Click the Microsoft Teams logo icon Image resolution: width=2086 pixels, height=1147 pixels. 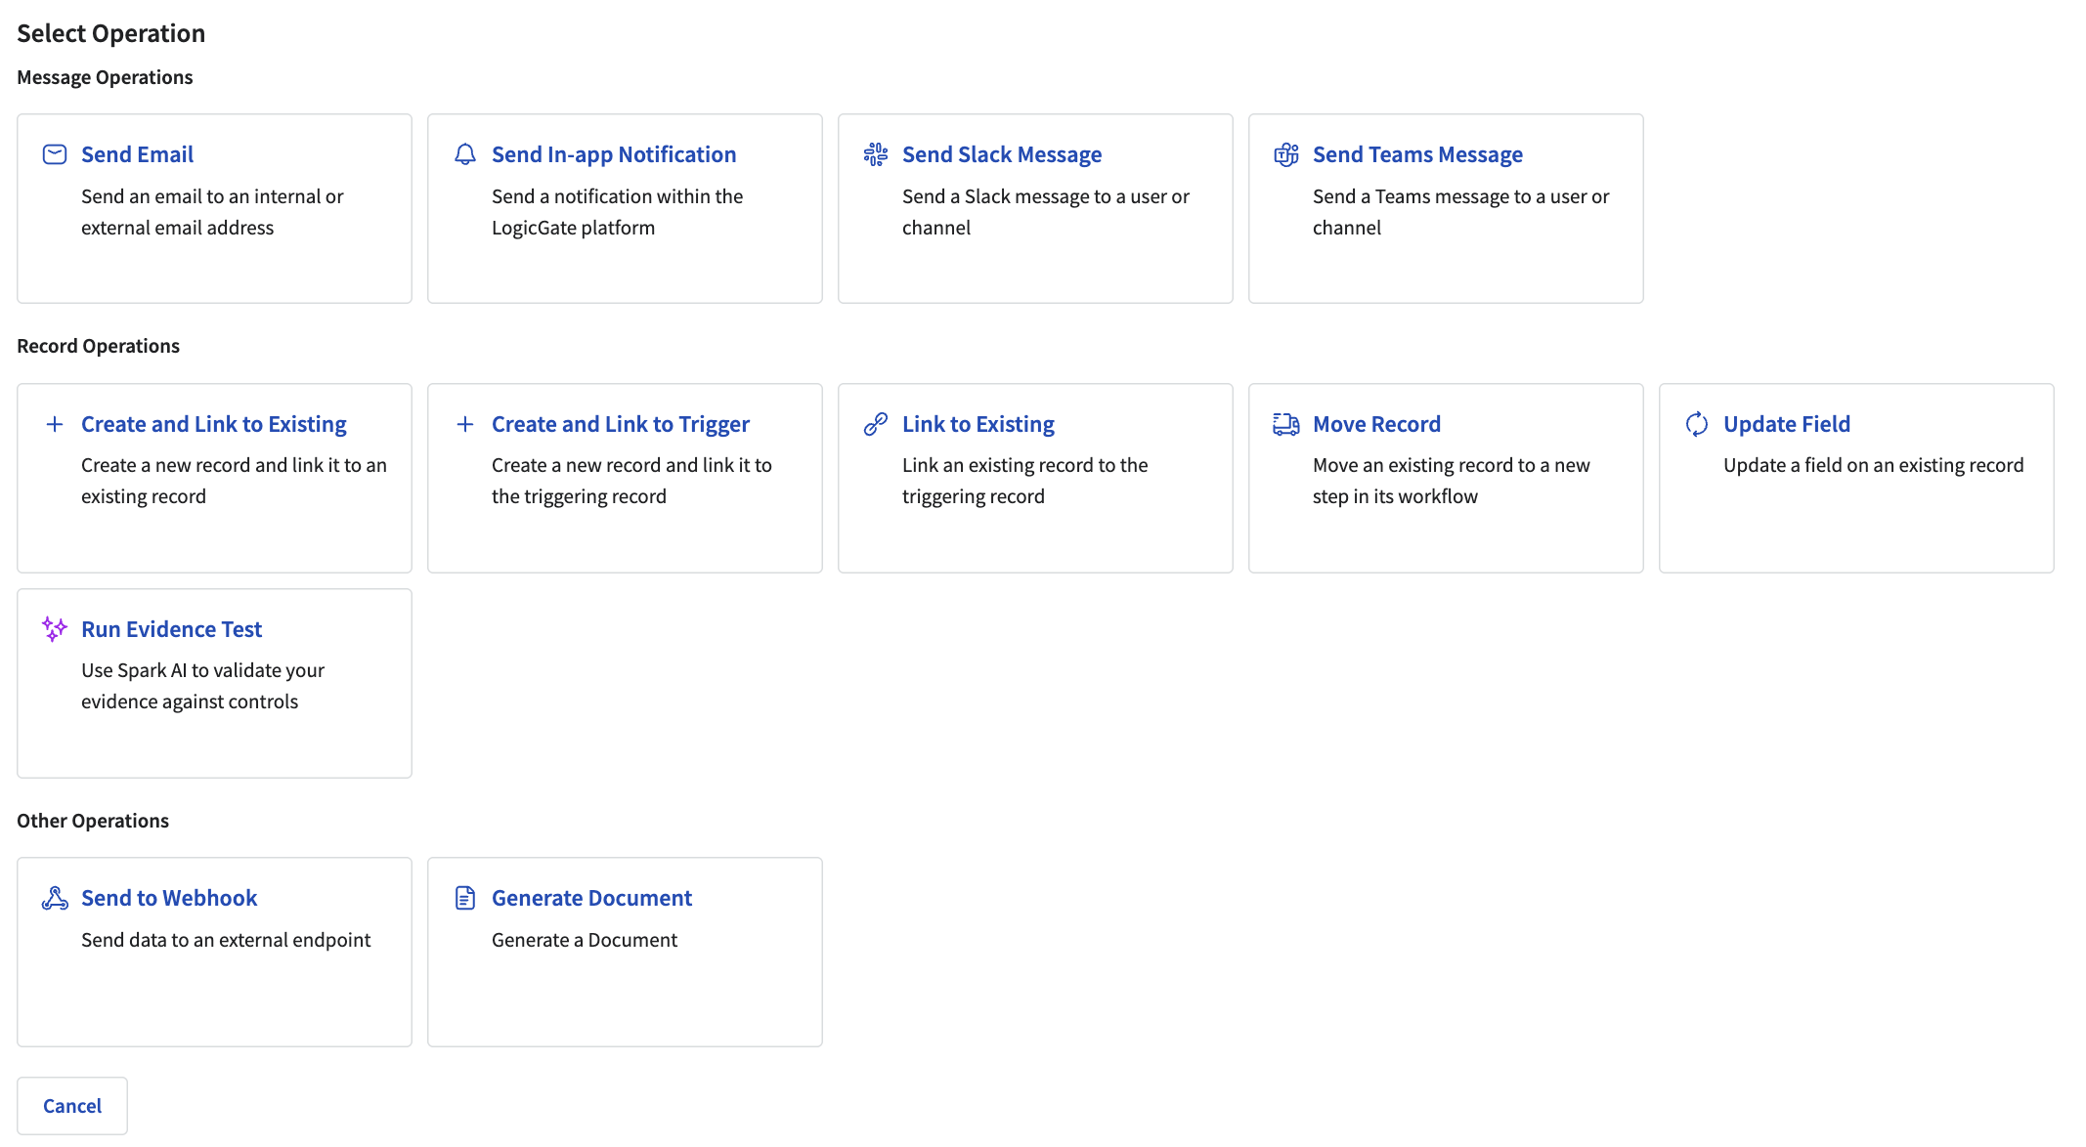[1286, 154]
